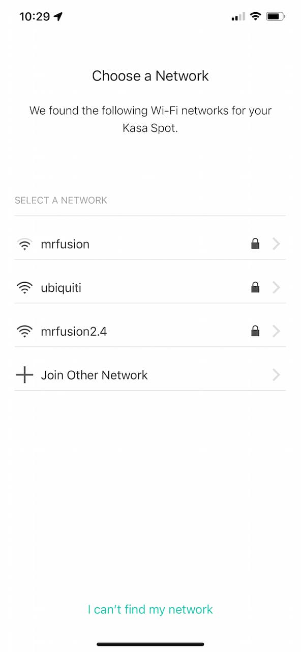
Task: Tap the Wi-Fi signal icon beside mrfusion
Action: pos(24,244)
